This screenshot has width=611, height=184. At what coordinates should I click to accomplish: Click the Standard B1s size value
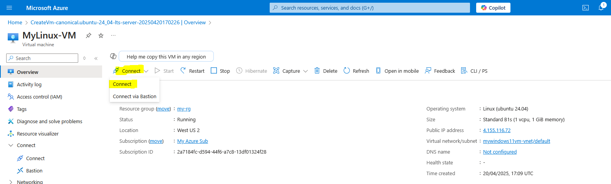[x=524, y=120]
